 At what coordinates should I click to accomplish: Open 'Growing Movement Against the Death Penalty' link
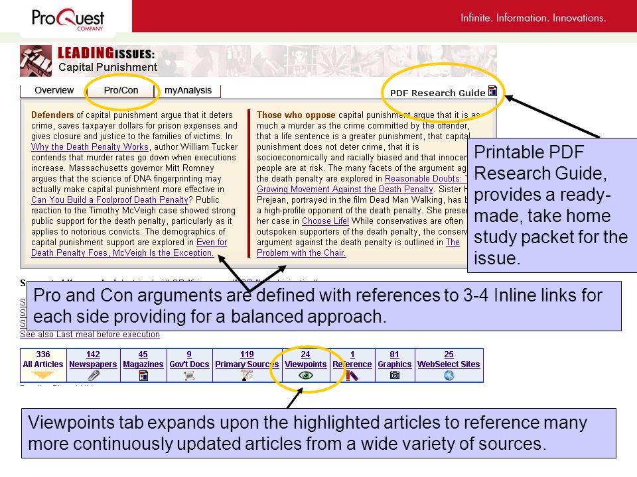[345, 189]
